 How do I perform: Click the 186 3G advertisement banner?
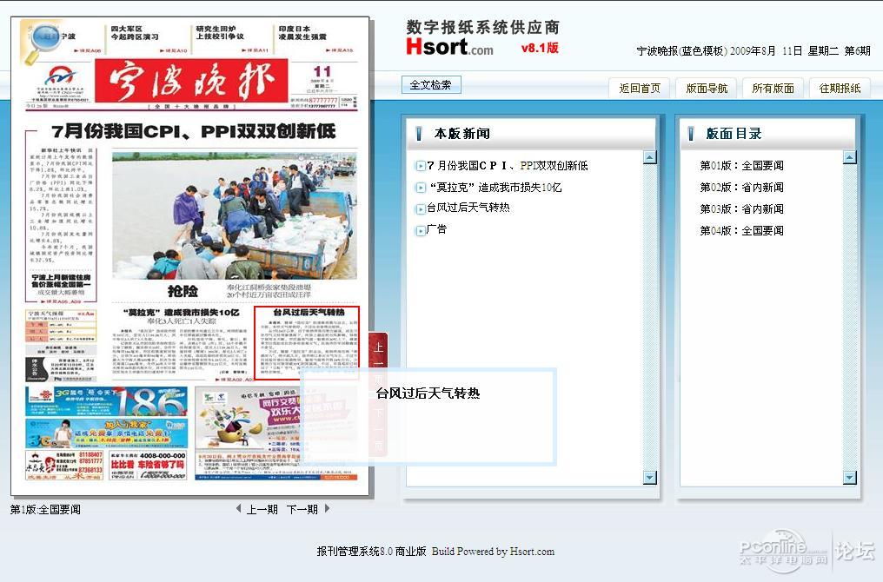[106, 401]
